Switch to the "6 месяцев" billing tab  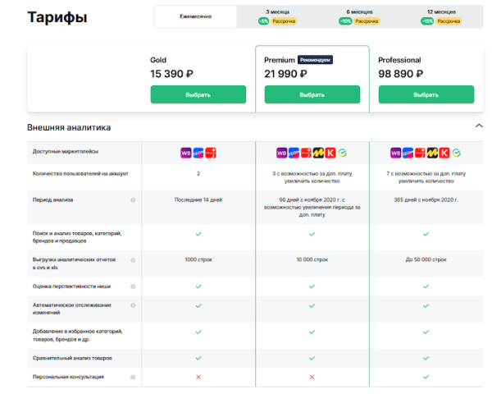(360, 16)
